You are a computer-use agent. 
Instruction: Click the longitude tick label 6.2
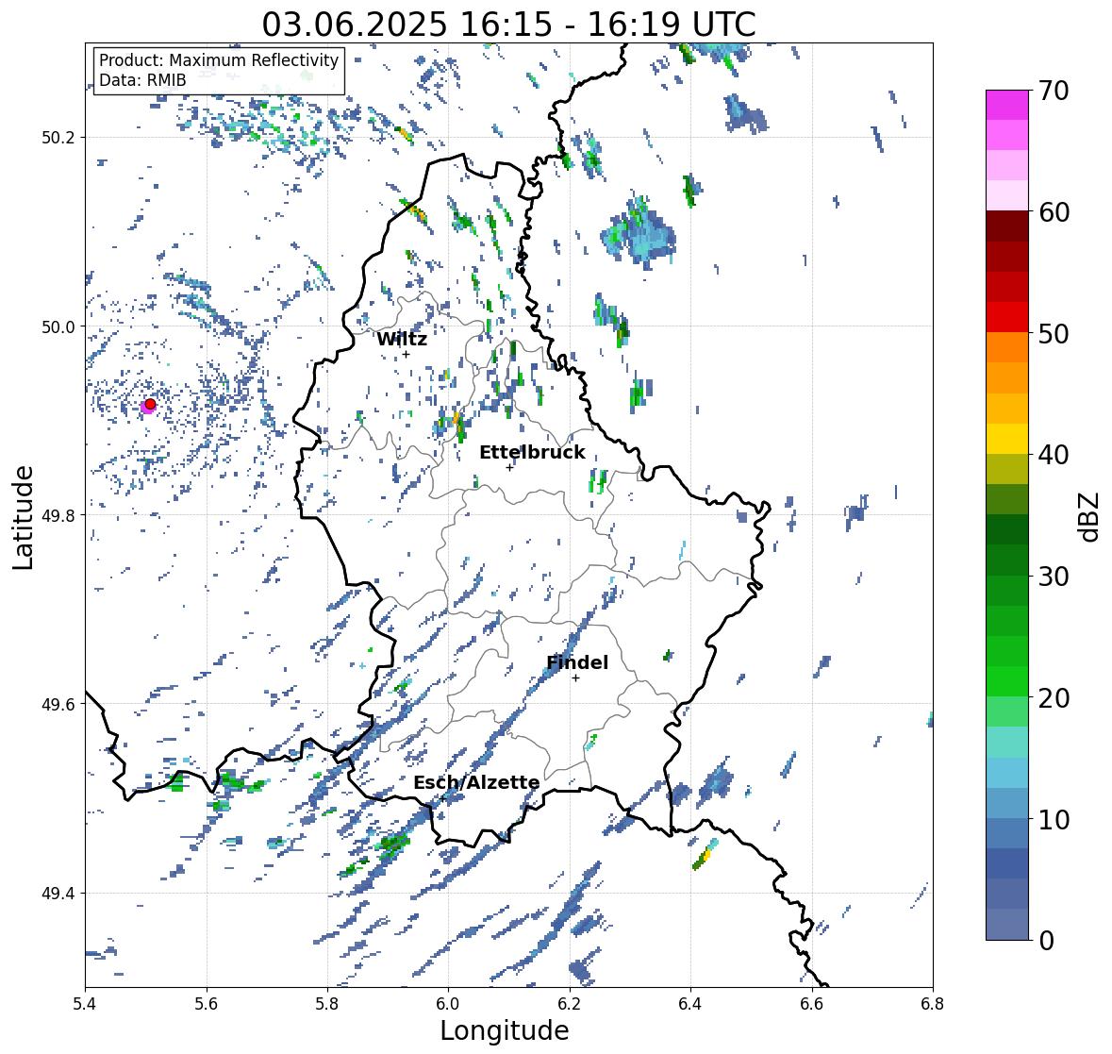tap(570, 1004)
